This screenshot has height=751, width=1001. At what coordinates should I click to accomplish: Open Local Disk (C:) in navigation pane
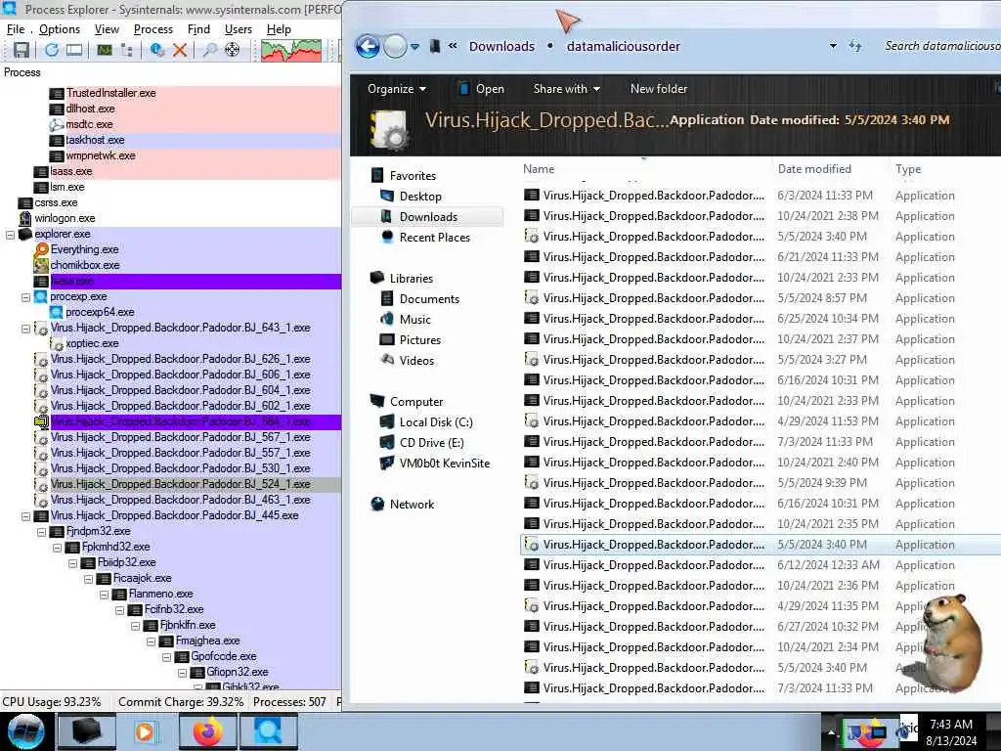(x=436, y=422)
